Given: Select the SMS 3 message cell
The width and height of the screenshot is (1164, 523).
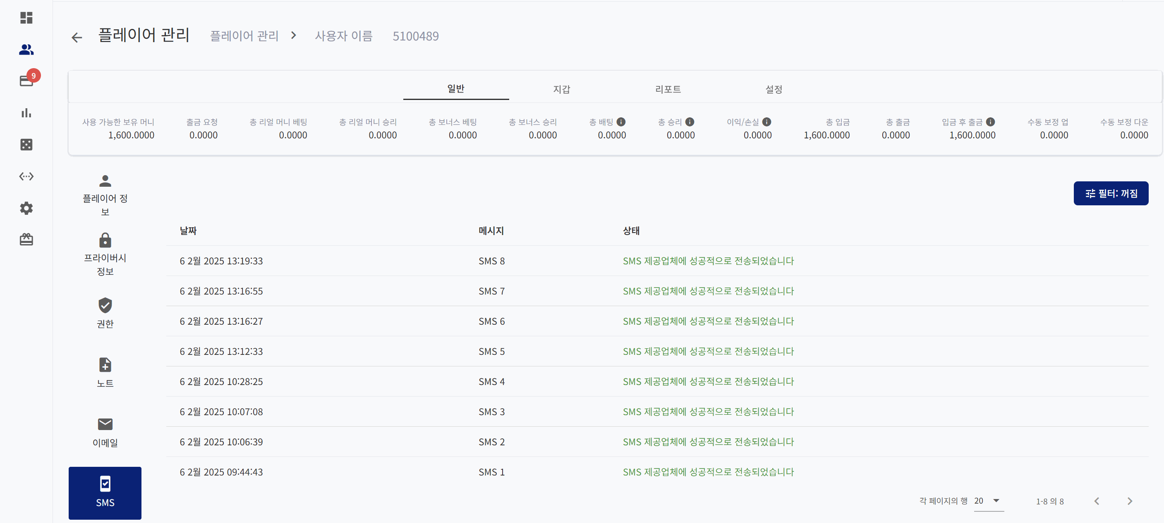Looking at the screenshot, I should 492,411.
